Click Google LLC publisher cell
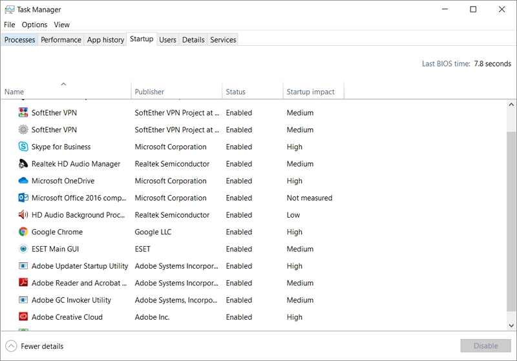Screen dimensions: 517x361 153,232
